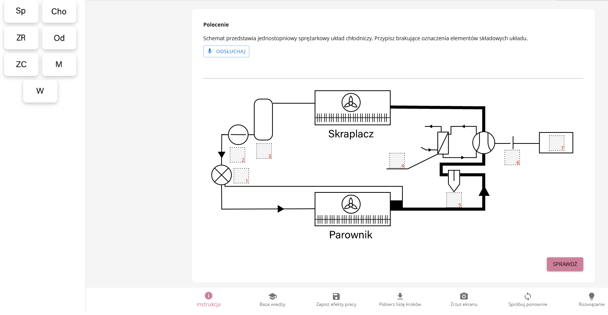Click empty slot 1 near expansion valve
Screen dimensions: 608x315
click(241, 176)
